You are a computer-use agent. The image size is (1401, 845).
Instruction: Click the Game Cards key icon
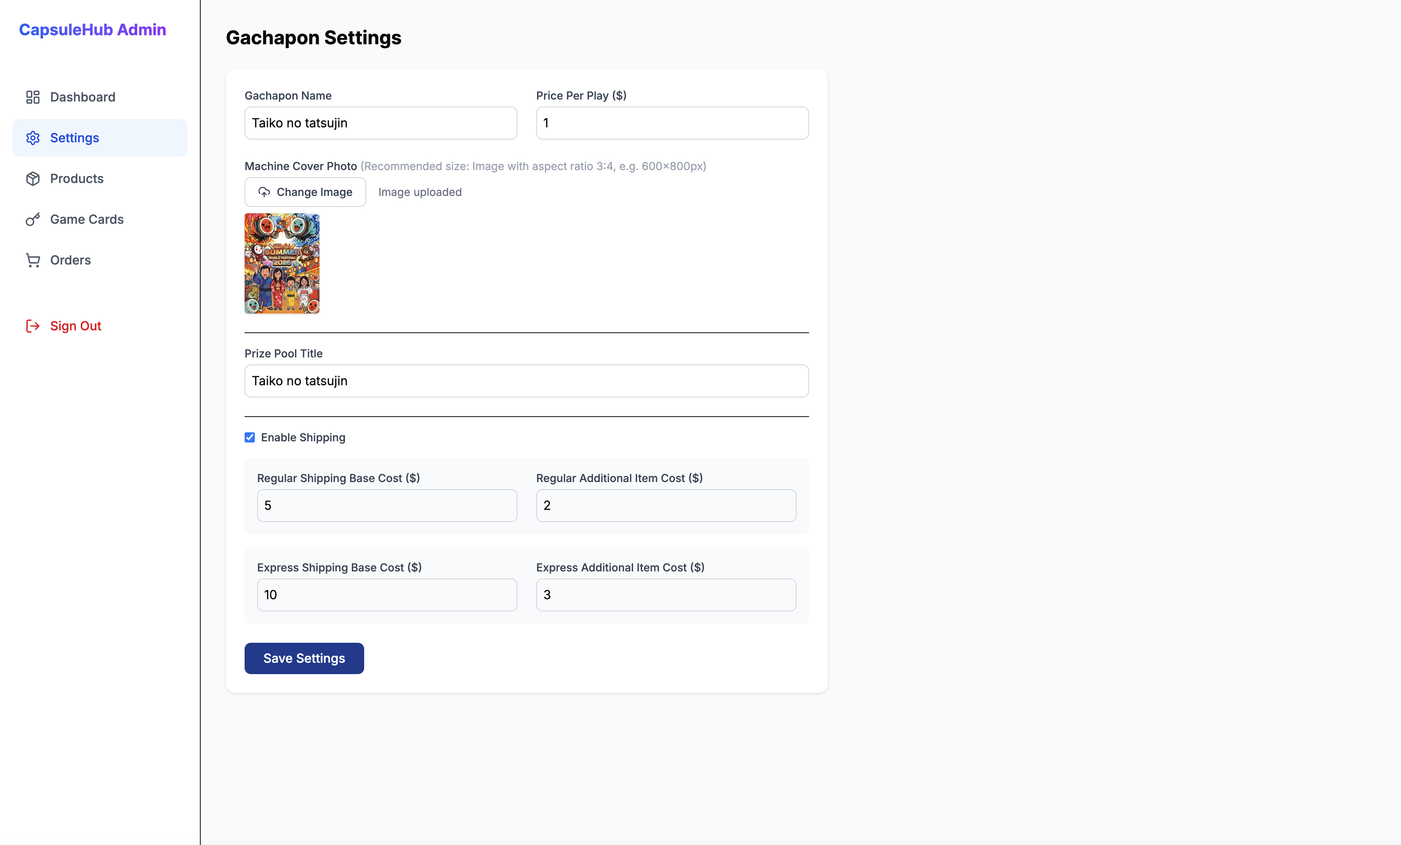(33, 219)
